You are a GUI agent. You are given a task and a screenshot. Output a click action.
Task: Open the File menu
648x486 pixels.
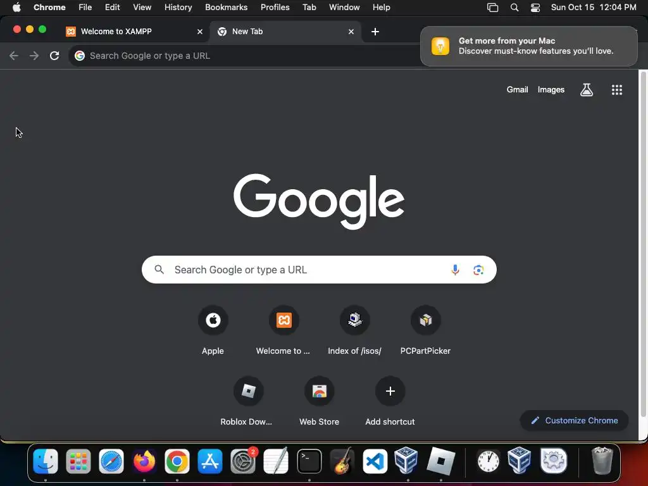[x=85, y=8]
